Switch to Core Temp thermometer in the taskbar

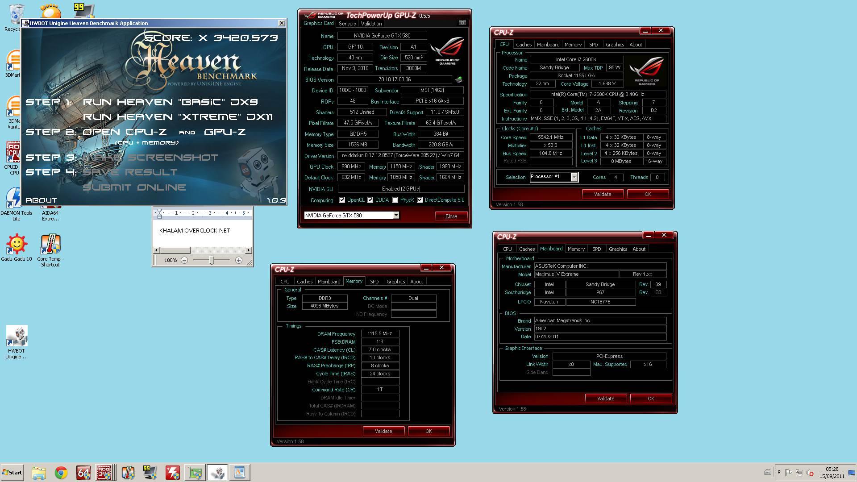coord(128,473)
